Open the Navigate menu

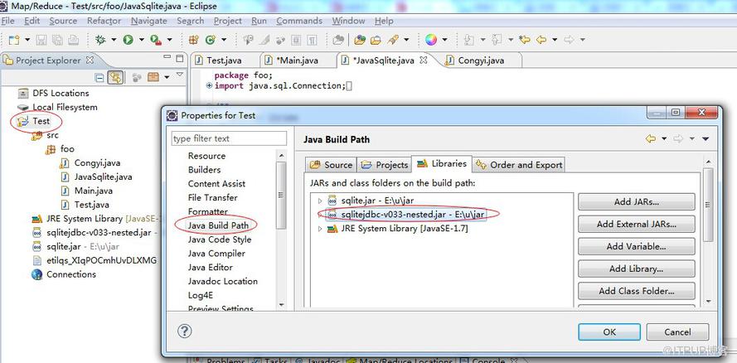(149, 21)
